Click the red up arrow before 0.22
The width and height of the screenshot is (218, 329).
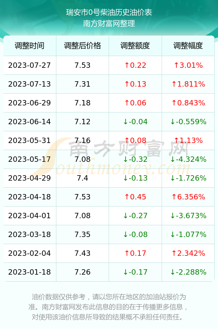pyautogui.click(x=127, y=65)
